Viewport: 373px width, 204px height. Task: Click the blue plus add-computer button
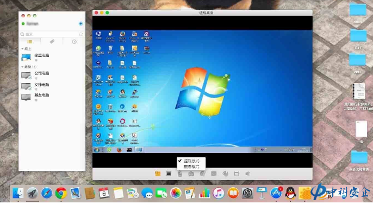click(80, 23)
